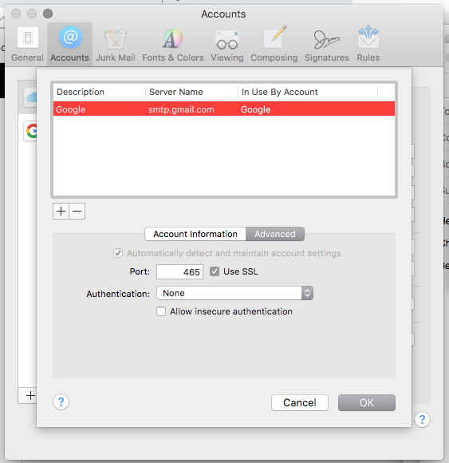Screen dimensions: 449x463
Task: Click the Cancel button
Action: (300, 403)
